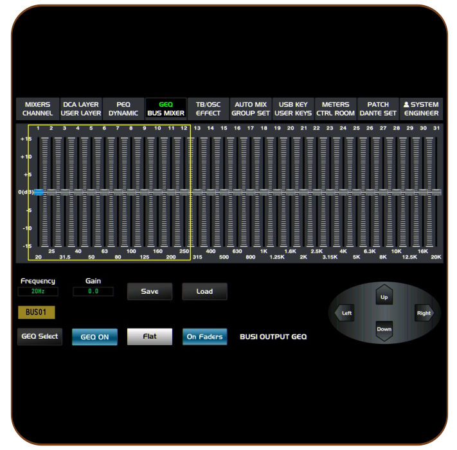Select band 11 fader at 200 Hz

tap(171, 192)
